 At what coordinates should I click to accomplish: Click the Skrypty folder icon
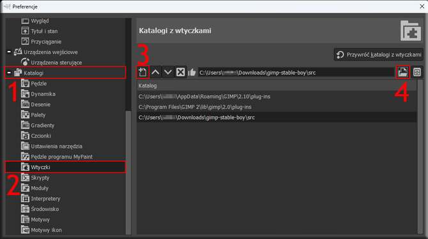pyautogui.click(x=25, y=177)
